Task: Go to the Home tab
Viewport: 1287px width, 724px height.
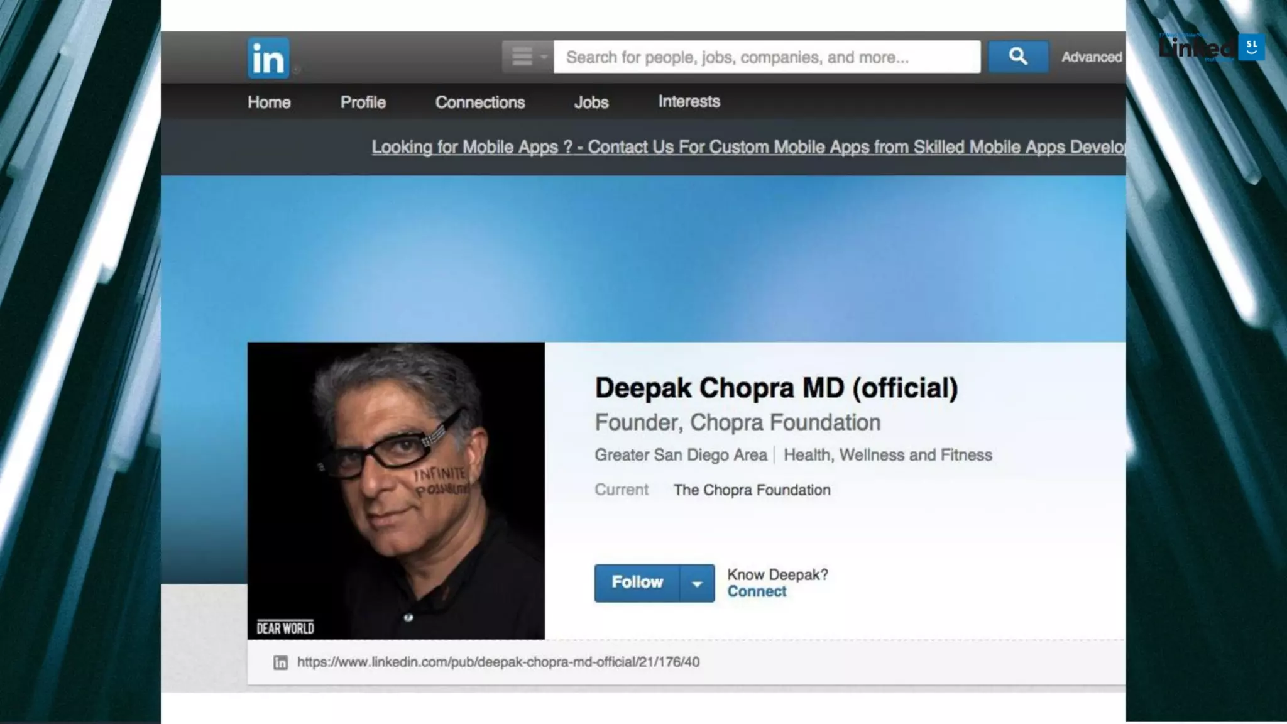Action: pos(269,102)
